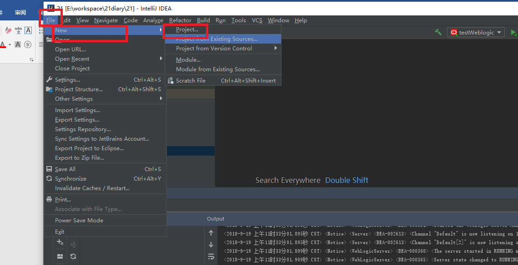Image resolution: width=518 pixels, height=265 pixels.
Task: Click the Print printer icon
Action: coord(49,199)
